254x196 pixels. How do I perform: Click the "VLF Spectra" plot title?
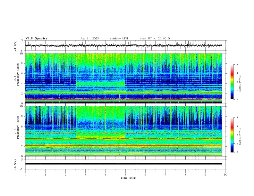[36, 38]
